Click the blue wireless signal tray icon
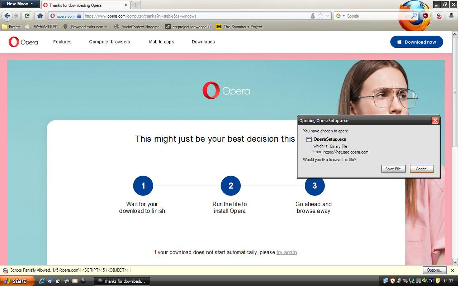This screenshot has width=459, height=287. coord(431,281)
